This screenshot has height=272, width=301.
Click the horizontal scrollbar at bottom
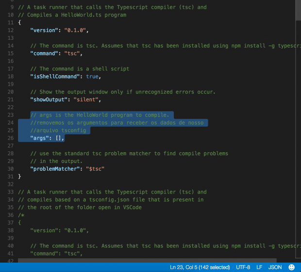coord(147,260)
